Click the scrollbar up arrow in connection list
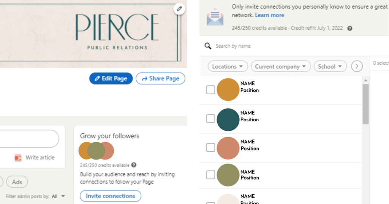The width and height of the screenshot is (389, 204). (365, 80)
